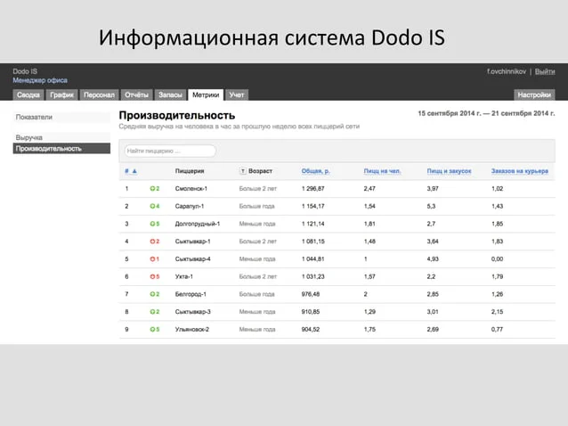
Task: Open the Запасы tab
Action: 170,95
